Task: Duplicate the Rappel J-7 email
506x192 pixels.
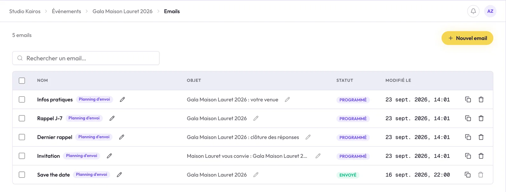Action: click(468, 118)
